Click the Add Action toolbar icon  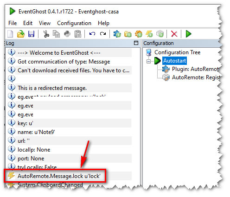(160, 34)
